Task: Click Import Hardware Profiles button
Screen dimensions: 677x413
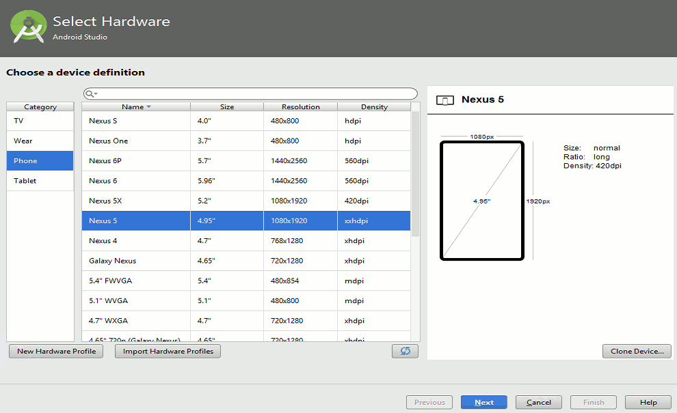Action: (168, 352)
